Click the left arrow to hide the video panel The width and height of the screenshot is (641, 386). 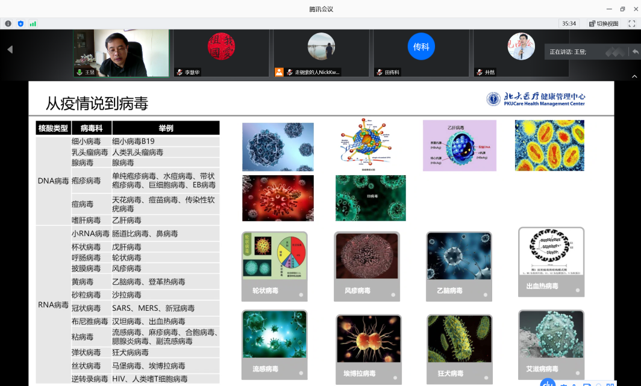tap(8, 50)
